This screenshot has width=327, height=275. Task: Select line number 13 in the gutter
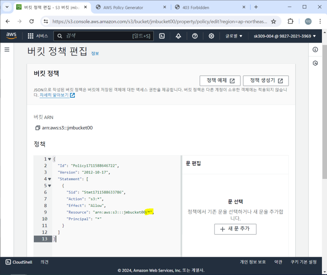[43, 239]
